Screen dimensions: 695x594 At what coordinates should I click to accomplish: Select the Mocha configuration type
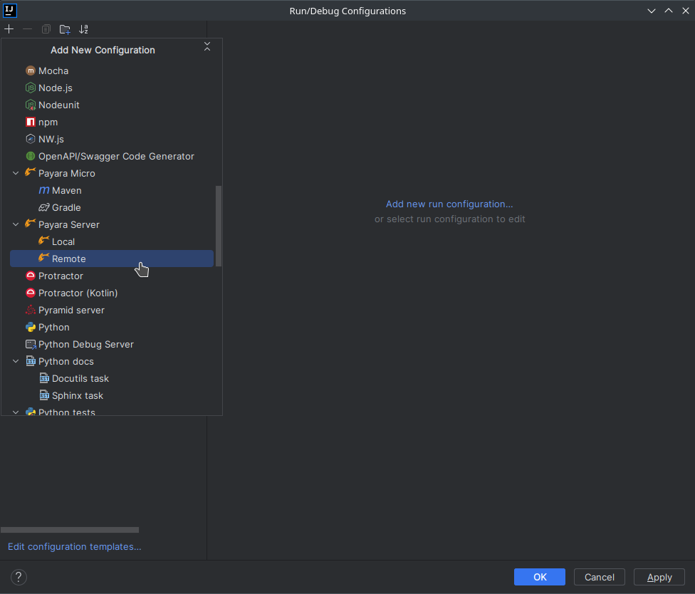[55, 71]
